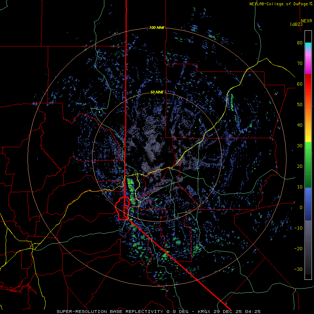The width and height of the screenshot is (314, 314).
Task: Click the -30 value on the dBZ scale
Action: 298,269
